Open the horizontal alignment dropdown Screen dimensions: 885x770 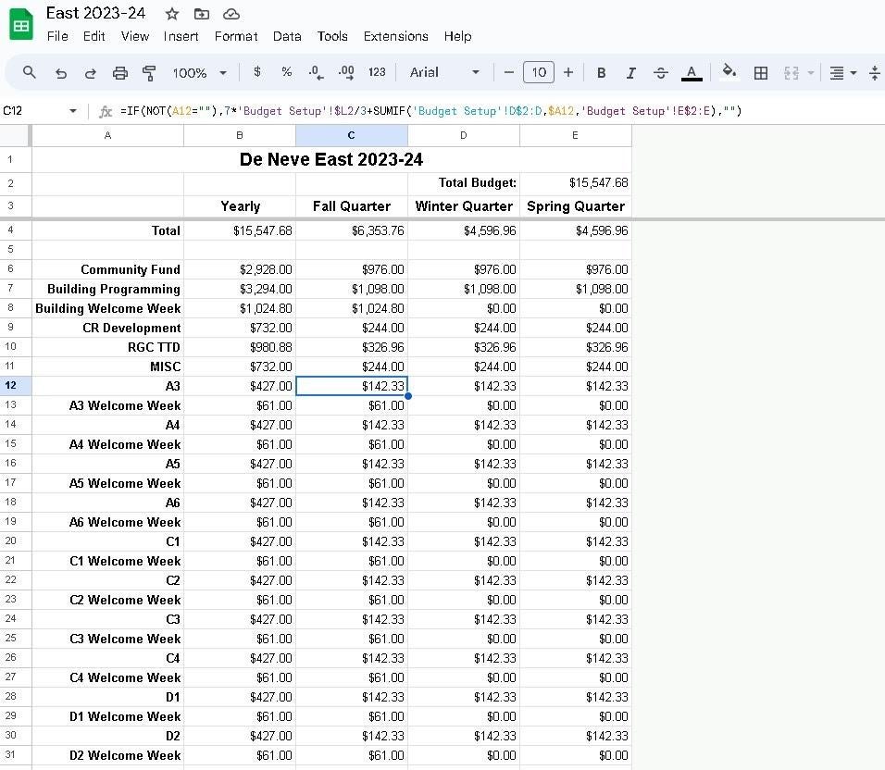(840, 72)
